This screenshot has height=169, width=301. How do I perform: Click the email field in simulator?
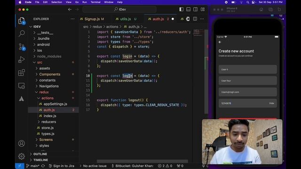[248, 92]
